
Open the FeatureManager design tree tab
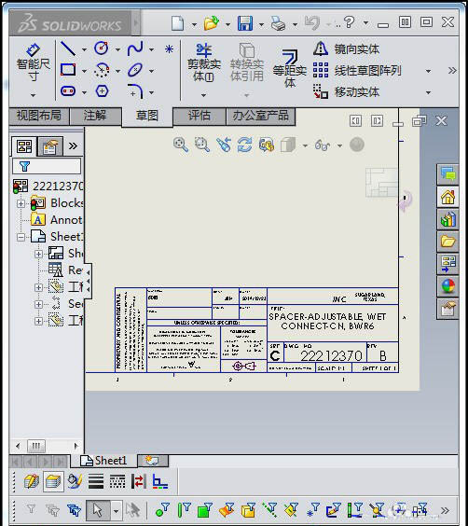[24, 146]
